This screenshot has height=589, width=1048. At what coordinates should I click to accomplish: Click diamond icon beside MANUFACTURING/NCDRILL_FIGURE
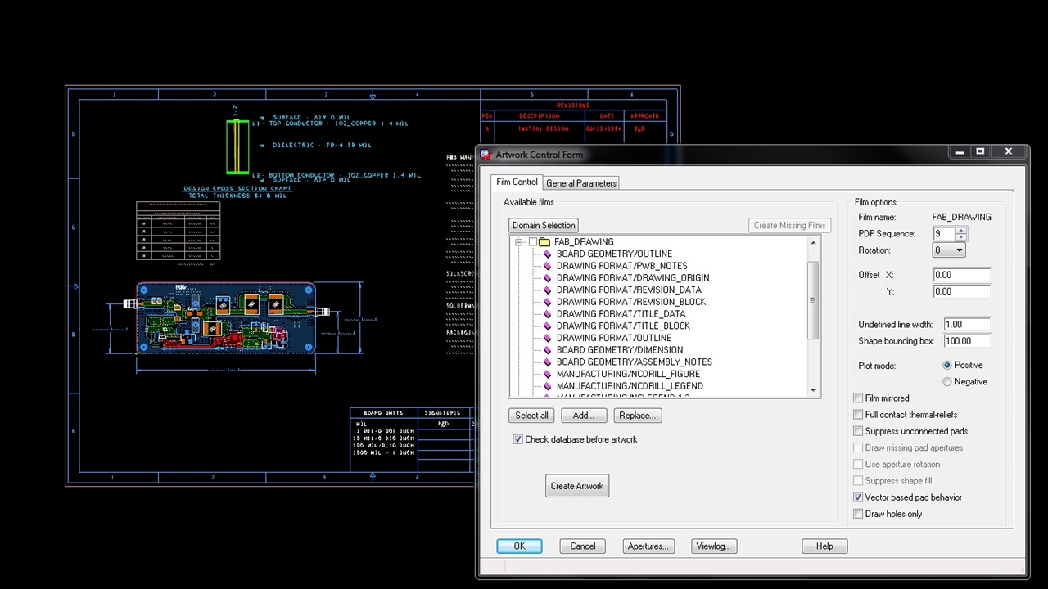click(x=548, y=374)
